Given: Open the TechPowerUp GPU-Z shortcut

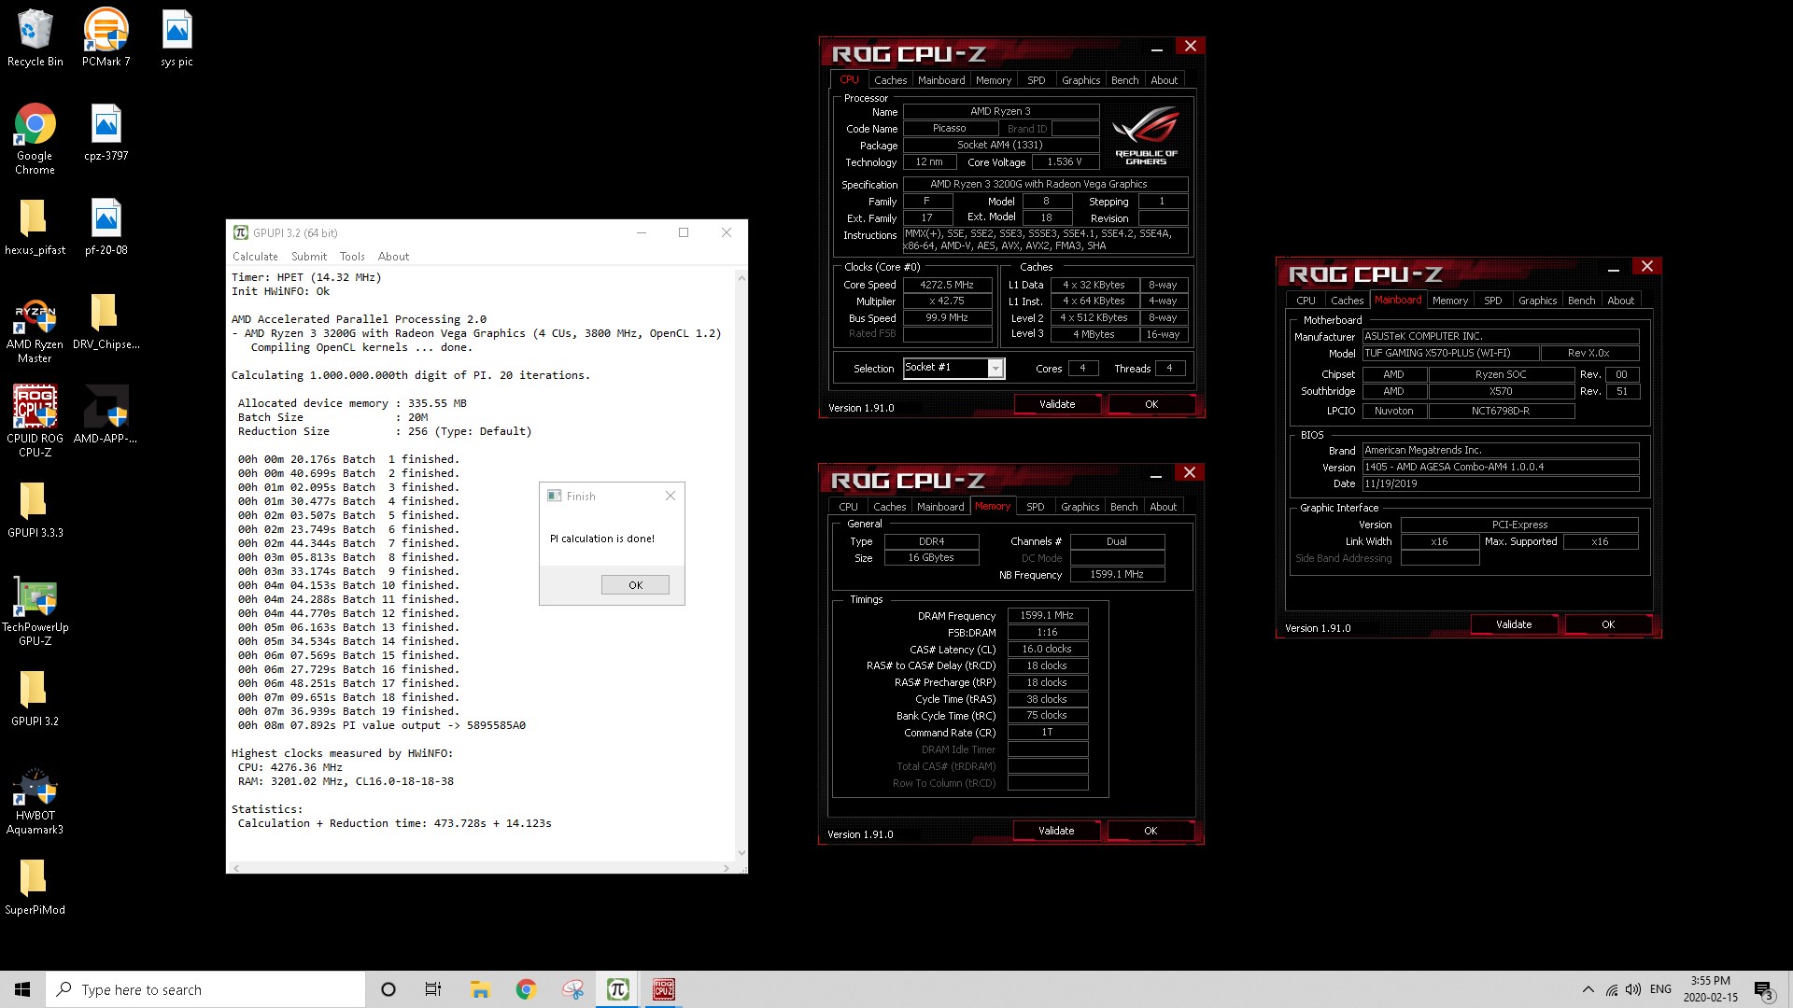Looking at the screenshot, I should [x=35, y=610].
